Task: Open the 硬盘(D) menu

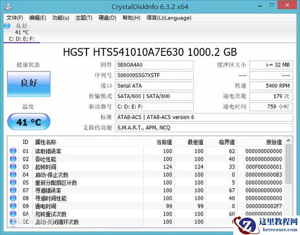Action: tap(107, 18)
